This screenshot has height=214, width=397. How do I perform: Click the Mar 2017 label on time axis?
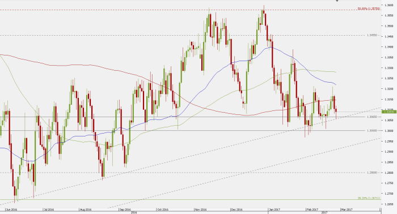tap(347, 209)
